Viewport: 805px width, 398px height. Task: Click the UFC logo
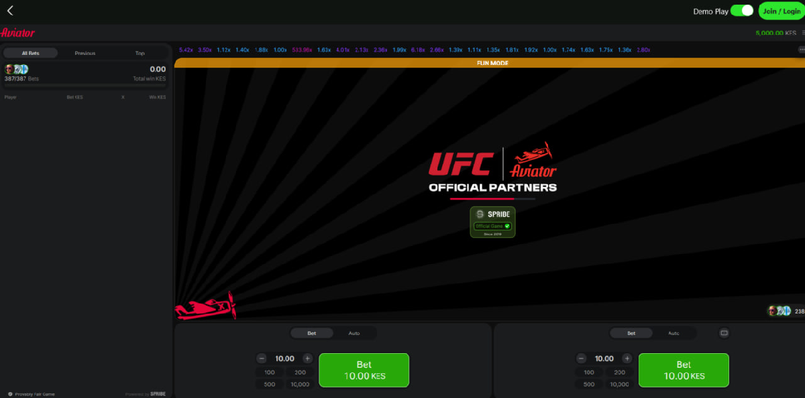[x=462, y=164]
